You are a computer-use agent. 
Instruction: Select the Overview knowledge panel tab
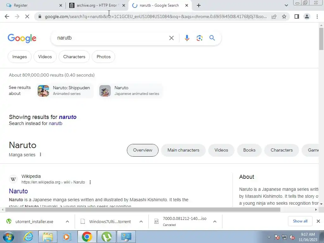click(x=143, y=150)
